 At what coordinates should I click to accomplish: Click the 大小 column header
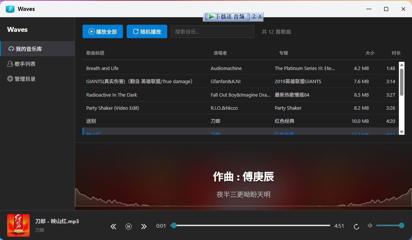(370, 53)
